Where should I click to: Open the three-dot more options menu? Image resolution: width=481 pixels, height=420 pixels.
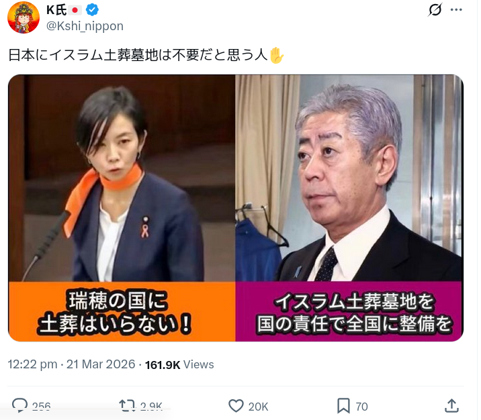tap(456, 10)
